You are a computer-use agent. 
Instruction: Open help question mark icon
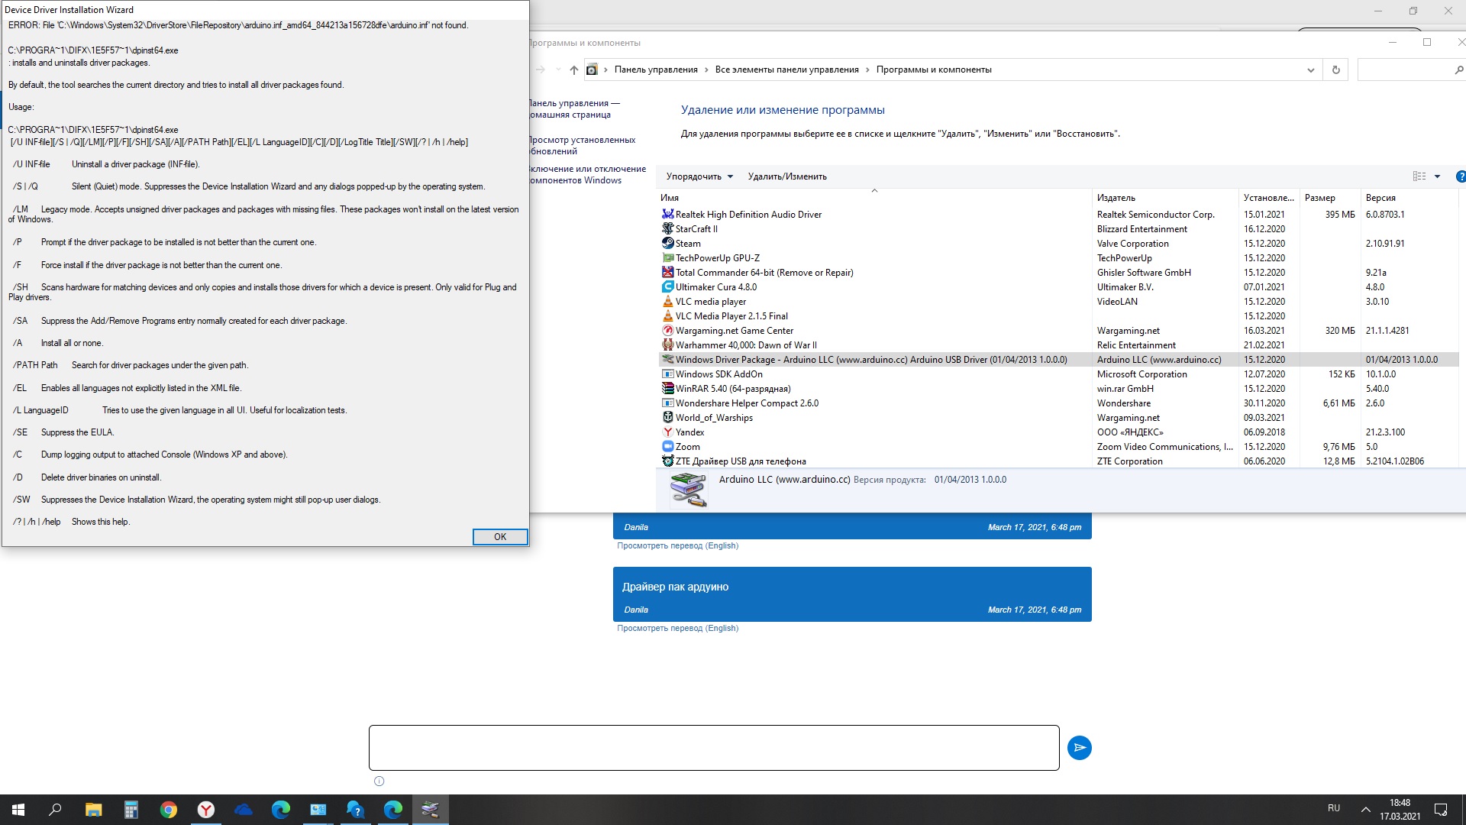coord(1461,176)
